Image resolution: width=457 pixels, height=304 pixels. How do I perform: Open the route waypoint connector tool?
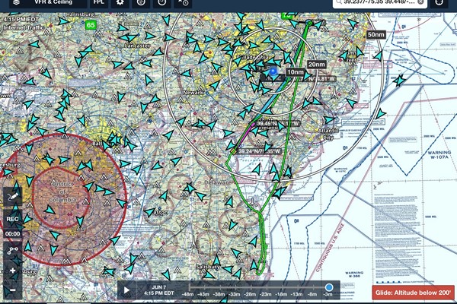[x=13, y=250]
